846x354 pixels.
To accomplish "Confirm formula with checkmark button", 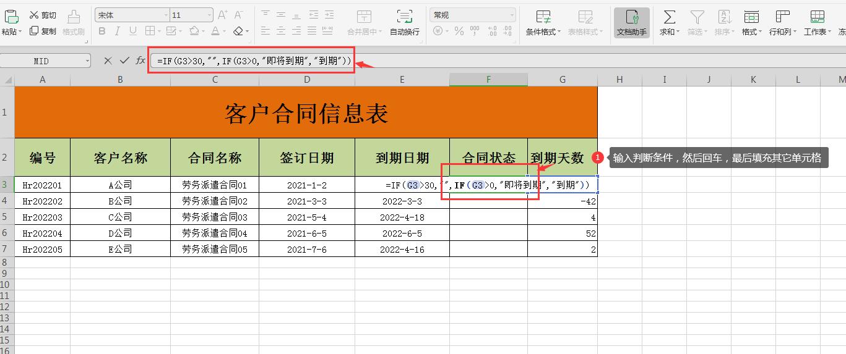I will coord(124,61).
